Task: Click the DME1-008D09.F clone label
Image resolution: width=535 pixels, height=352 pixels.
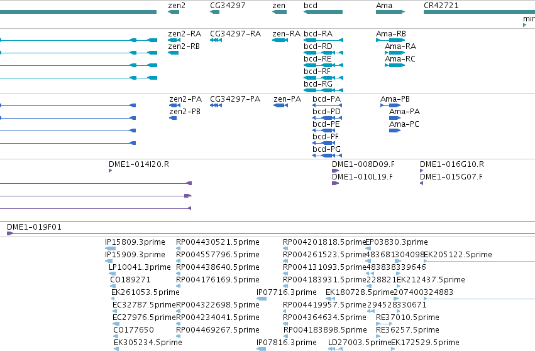Action: pyautogui.click(x=363, y=164)
